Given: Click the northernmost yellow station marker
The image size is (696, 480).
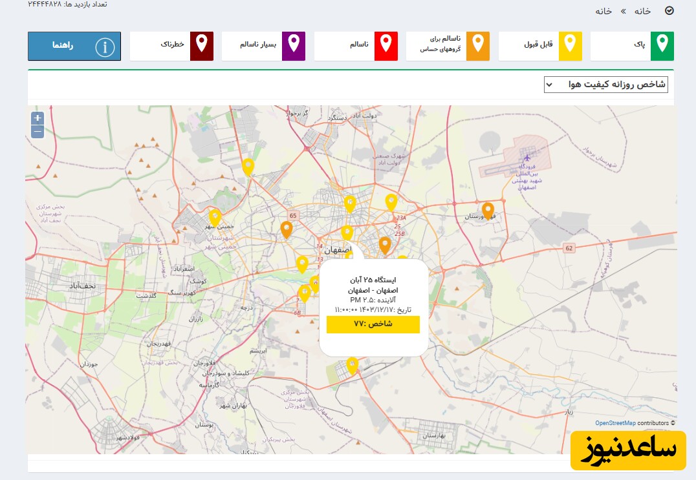Looking at the screenshot, I should [248, 167].
